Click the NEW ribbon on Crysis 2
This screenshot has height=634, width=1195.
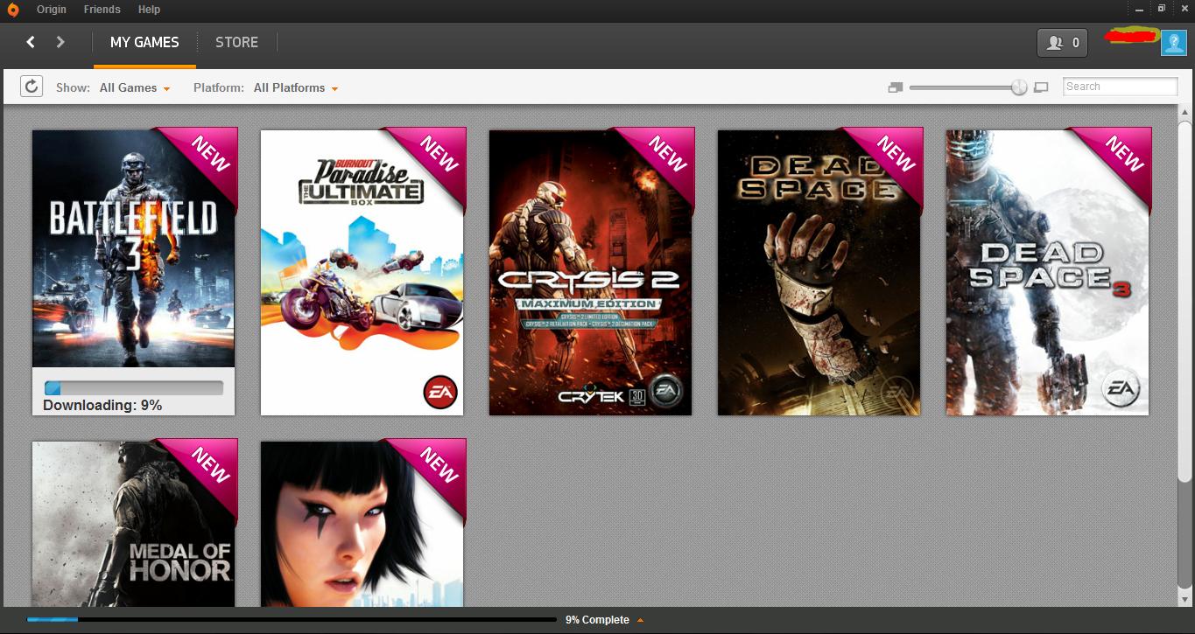[x=665, y=156]
